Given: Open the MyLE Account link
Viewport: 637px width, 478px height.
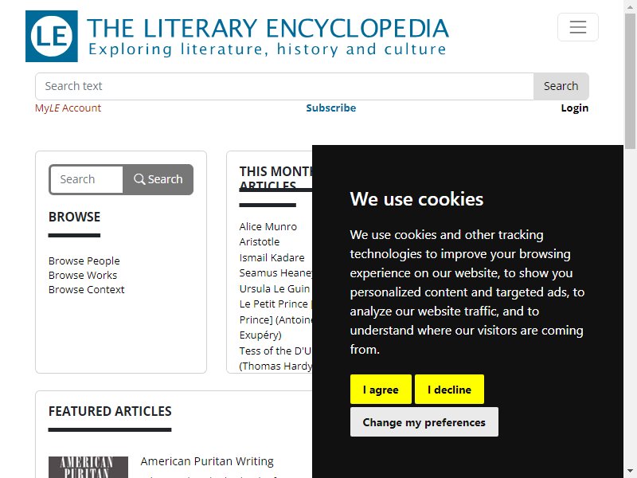Looking at the screenshot, I should [x=68, y=108].
